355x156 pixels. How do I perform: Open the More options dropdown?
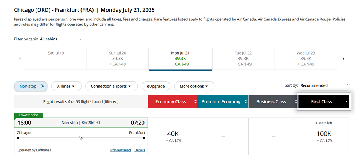[194, 86]
